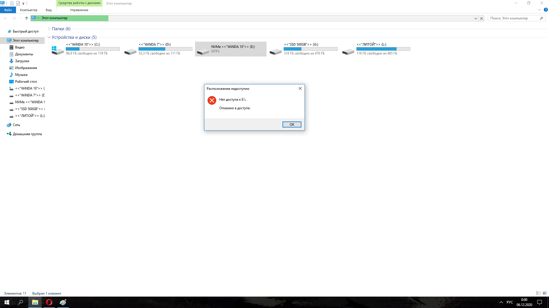Click the ЛИТОЙ (L:) drive usage bar

pyautogui.click(x=383, y=49)
